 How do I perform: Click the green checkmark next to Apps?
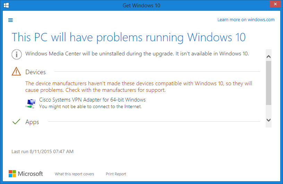pos(16,122)
